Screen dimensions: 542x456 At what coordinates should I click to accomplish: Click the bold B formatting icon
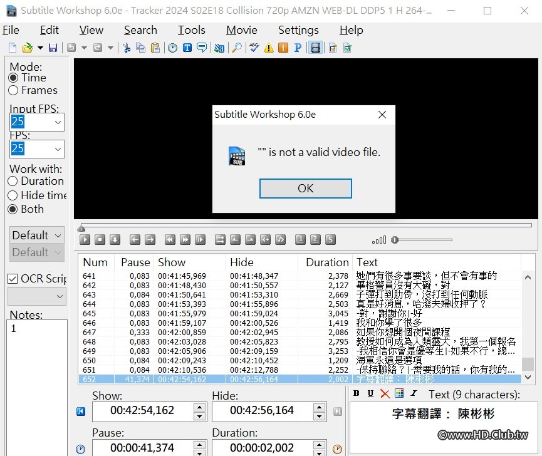click(357, 393)
